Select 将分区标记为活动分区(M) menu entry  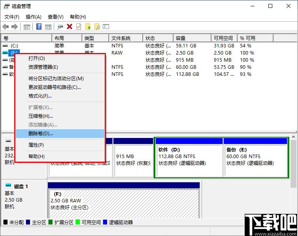pyautogui.click(x=60, y=79)
